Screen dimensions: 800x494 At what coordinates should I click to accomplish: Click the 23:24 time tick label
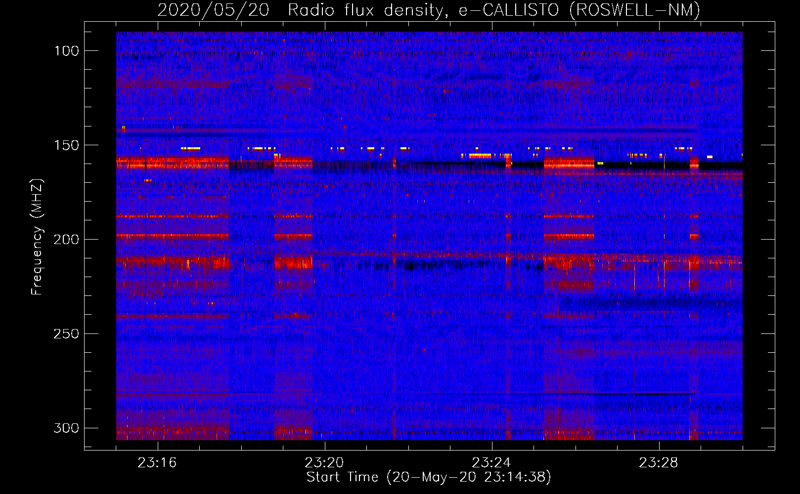tap(491, 463)
